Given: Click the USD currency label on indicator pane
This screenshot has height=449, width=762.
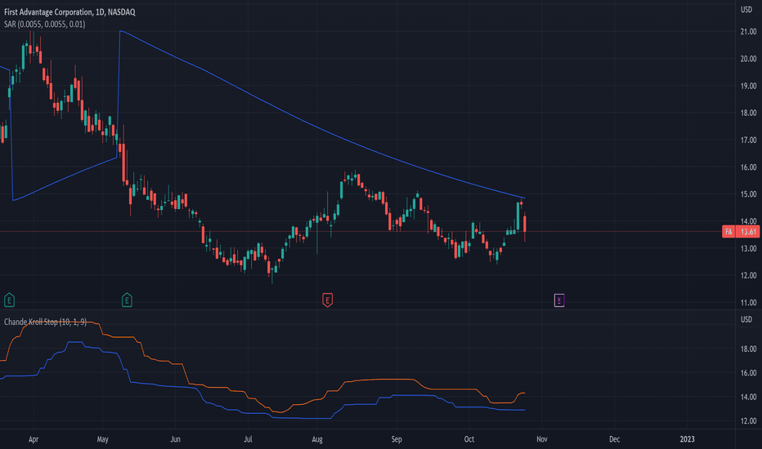Looking at the screenshot, I should point(746,319).
